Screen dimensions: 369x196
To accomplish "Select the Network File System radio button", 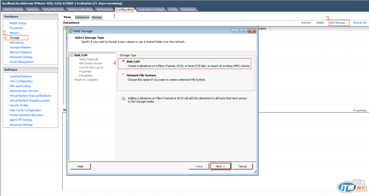I will point(123,75).
